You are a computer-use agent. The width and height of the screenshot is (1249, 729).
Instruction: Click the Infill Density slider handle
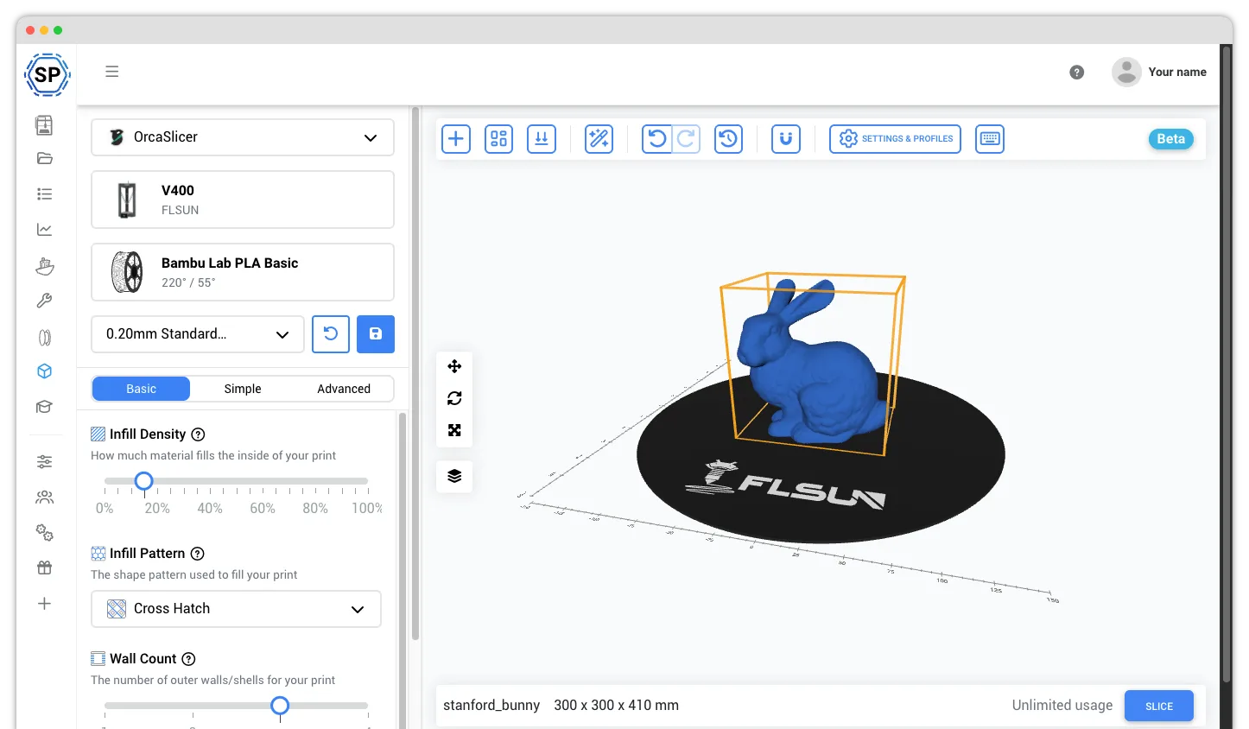point(144,481)
